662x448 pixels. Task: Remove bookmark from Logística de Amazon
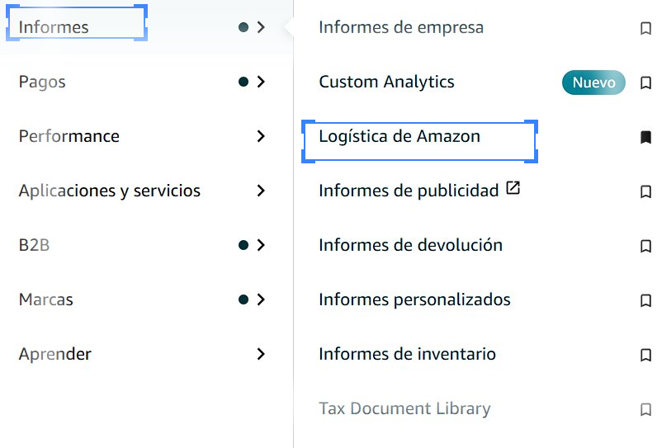tap(645, 137)
